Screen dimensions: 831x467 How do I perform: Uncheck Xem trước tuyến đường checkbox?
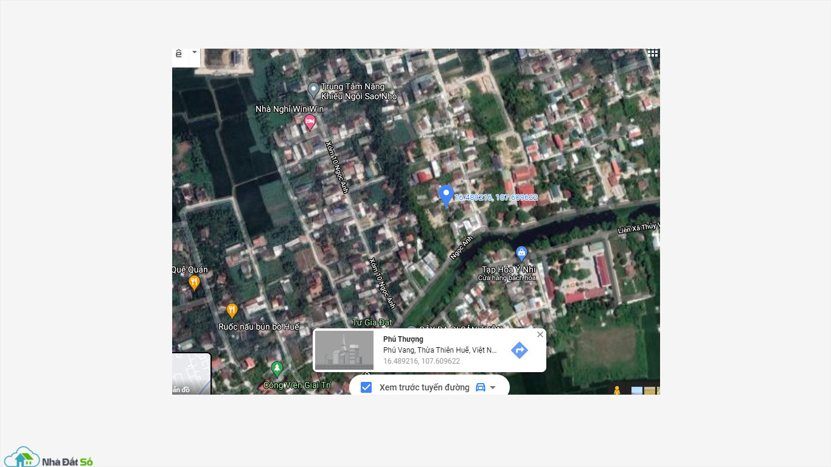tap(366, 387)
